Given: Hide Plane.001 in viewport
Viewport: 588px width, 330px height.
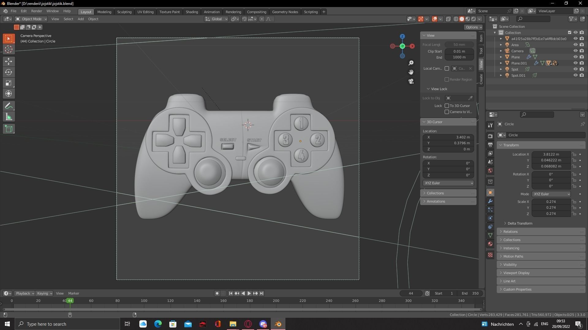Looking at the screenshot, I should [x=575, y=63].
